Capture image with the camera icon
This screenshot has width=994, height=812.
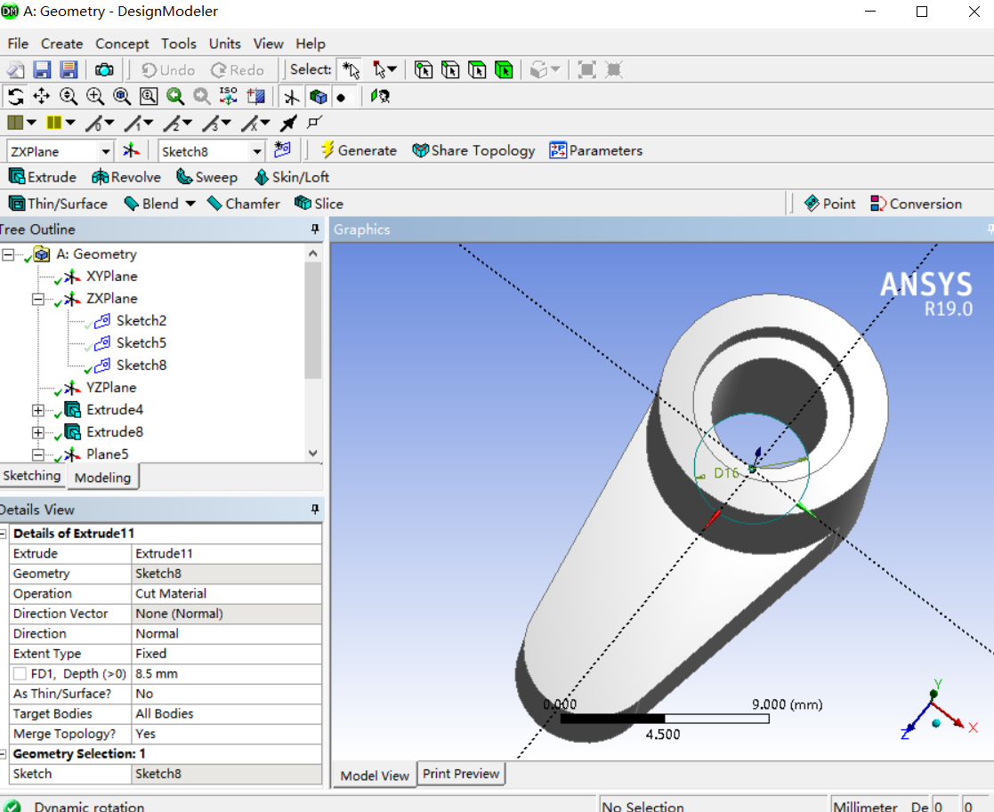tap(104, 69)
